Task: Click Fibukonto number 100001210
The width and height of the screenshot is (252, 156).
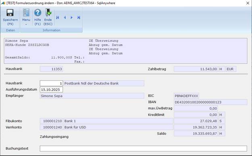Action: coord(51,121)
